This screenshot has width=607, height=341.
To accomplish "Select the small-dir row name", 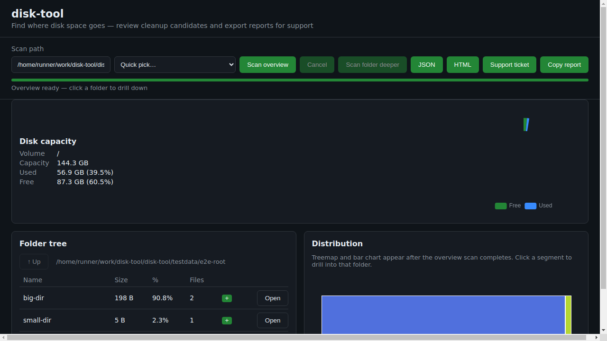I will click(x=37, y=321).
